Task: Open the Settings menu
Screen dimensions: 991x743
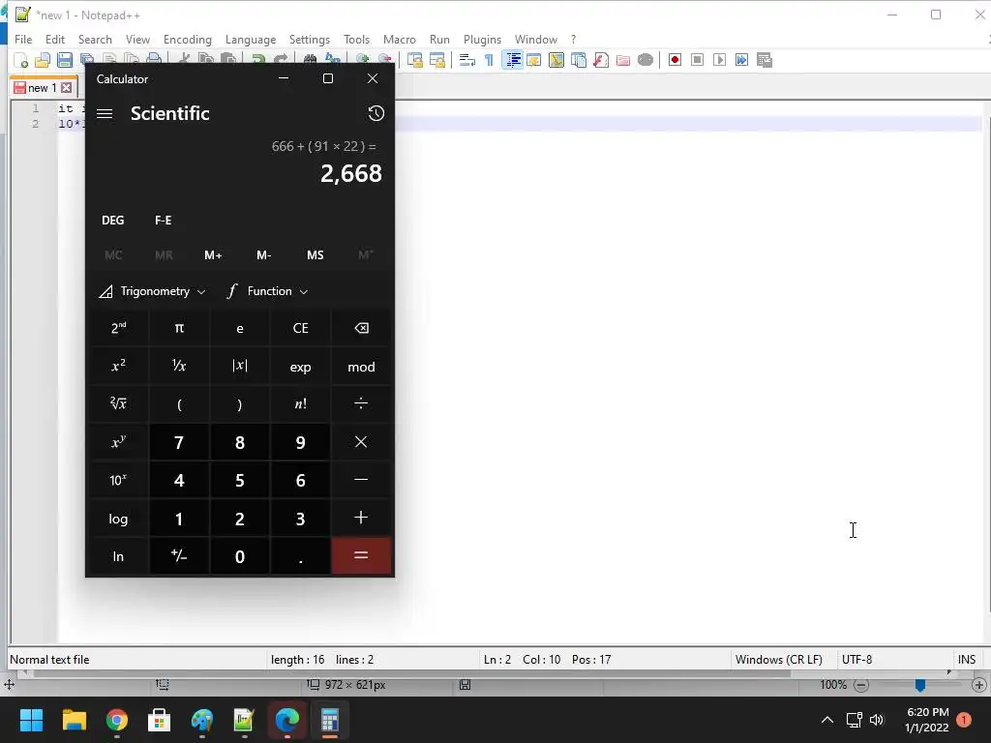Action: pyautogui.click(x=309, y=39)
